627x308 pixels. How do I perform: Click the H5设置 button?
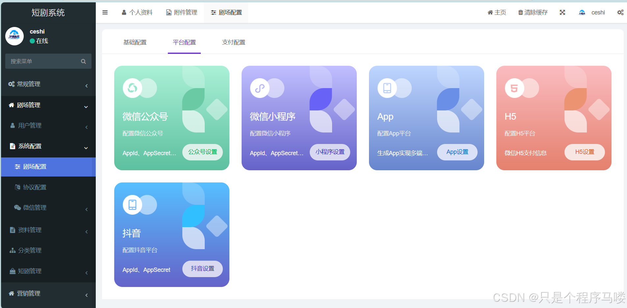pos(585,152)
